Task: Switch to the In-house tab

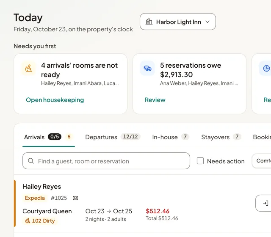Action: point(170,137)
